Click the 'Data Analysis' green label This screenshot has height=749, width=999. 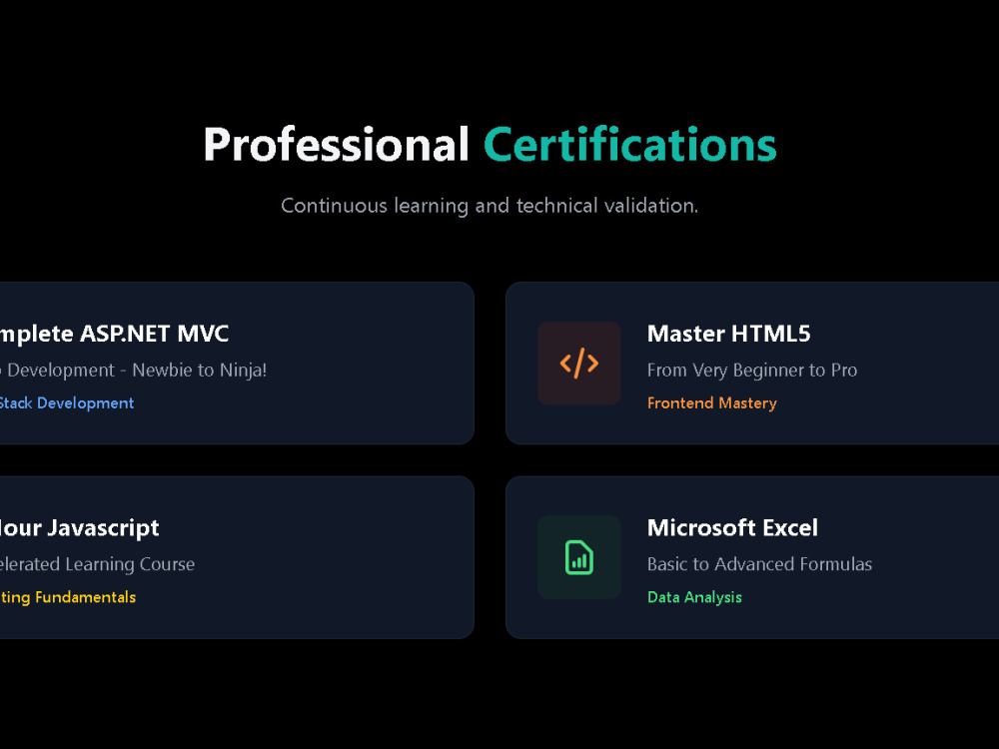[x=694, y=597]
